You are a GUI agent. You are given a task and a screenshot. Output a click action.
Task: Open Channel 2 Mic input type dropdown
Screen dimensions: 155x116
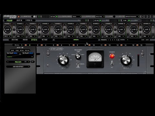(x=20, y=36)
